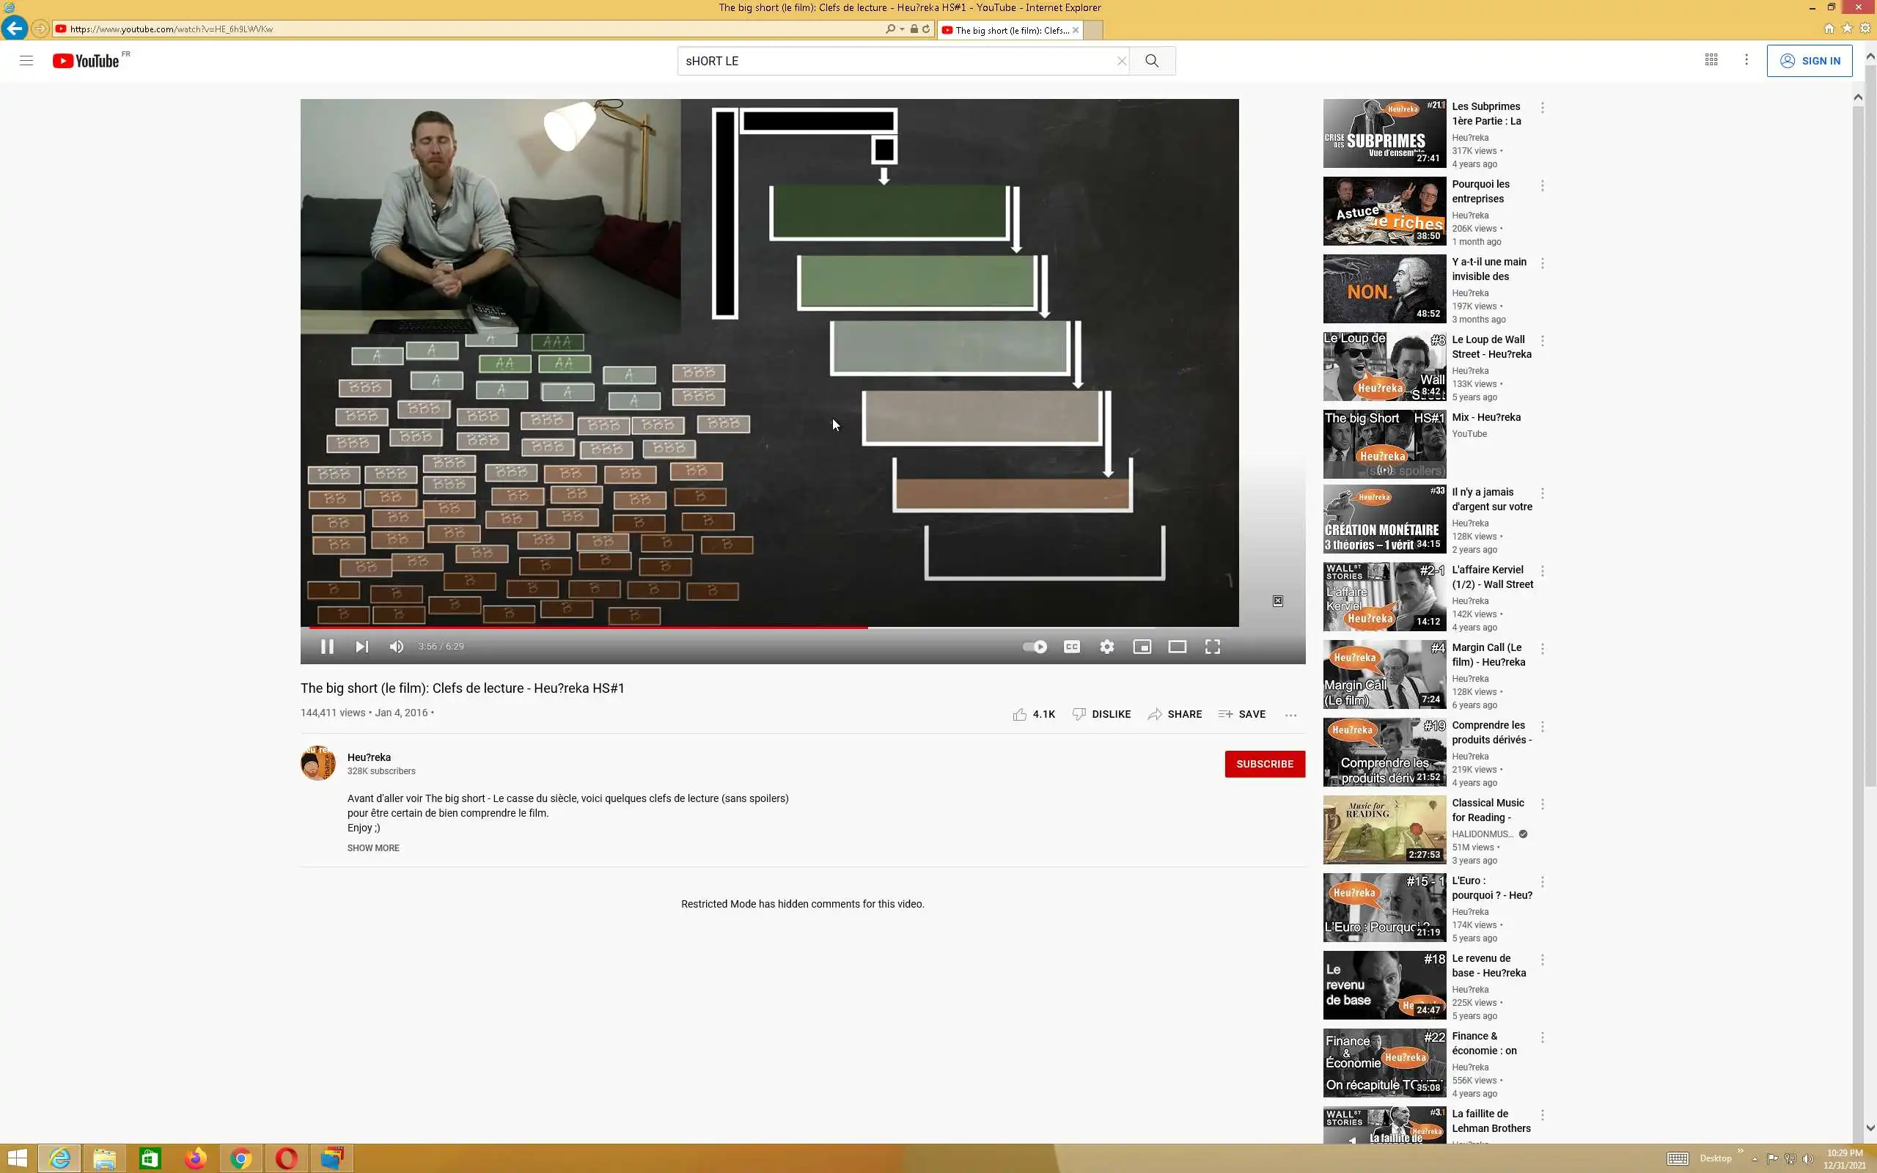Image resolution: width=1877 pixels, height=1173 pixels.
Task: Open more actions menu beside SAVE
Action: [1290, 715]
